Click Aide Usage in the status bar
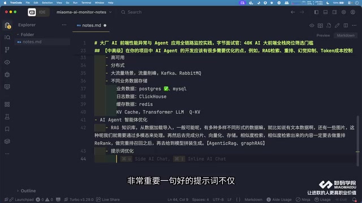Image resolution: width=362 pixels, height=203 pixels. 279,200
